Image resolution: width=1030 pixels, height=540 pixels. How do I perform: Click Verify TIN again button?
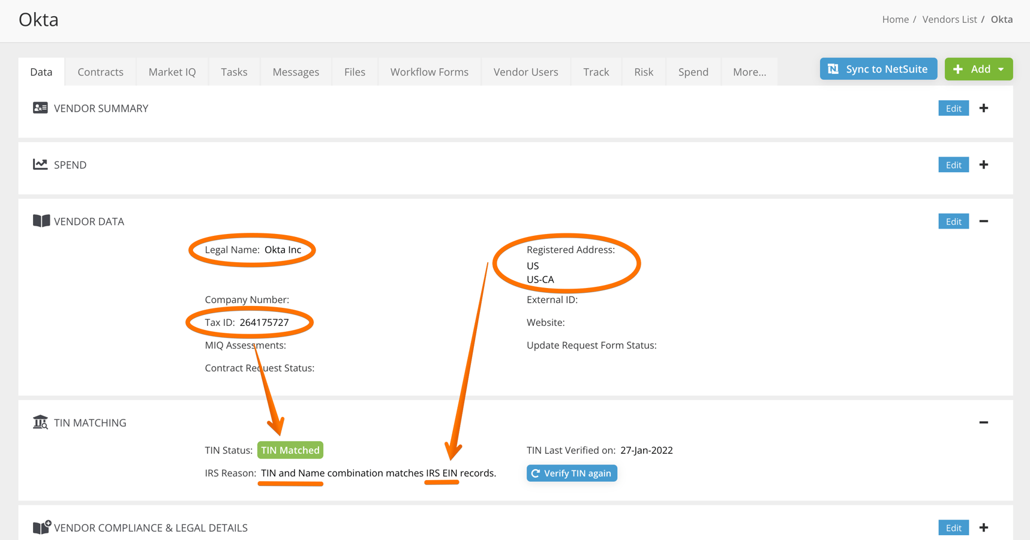(x=571, y=473)
